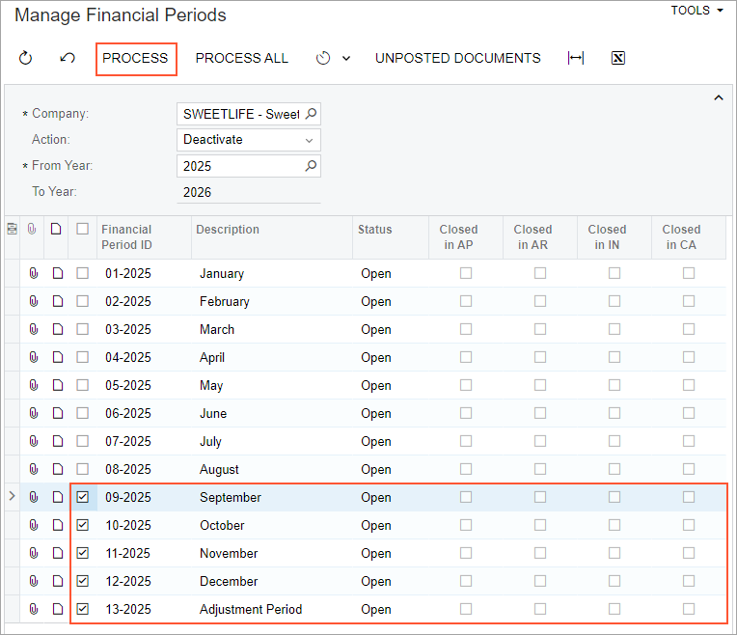Click the Schedule clock icon
The width and height of the screenshot is (737, 635).
click(323, 58)
